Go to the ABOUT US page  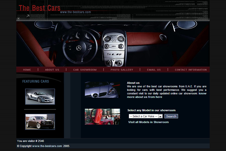point(52,70)
